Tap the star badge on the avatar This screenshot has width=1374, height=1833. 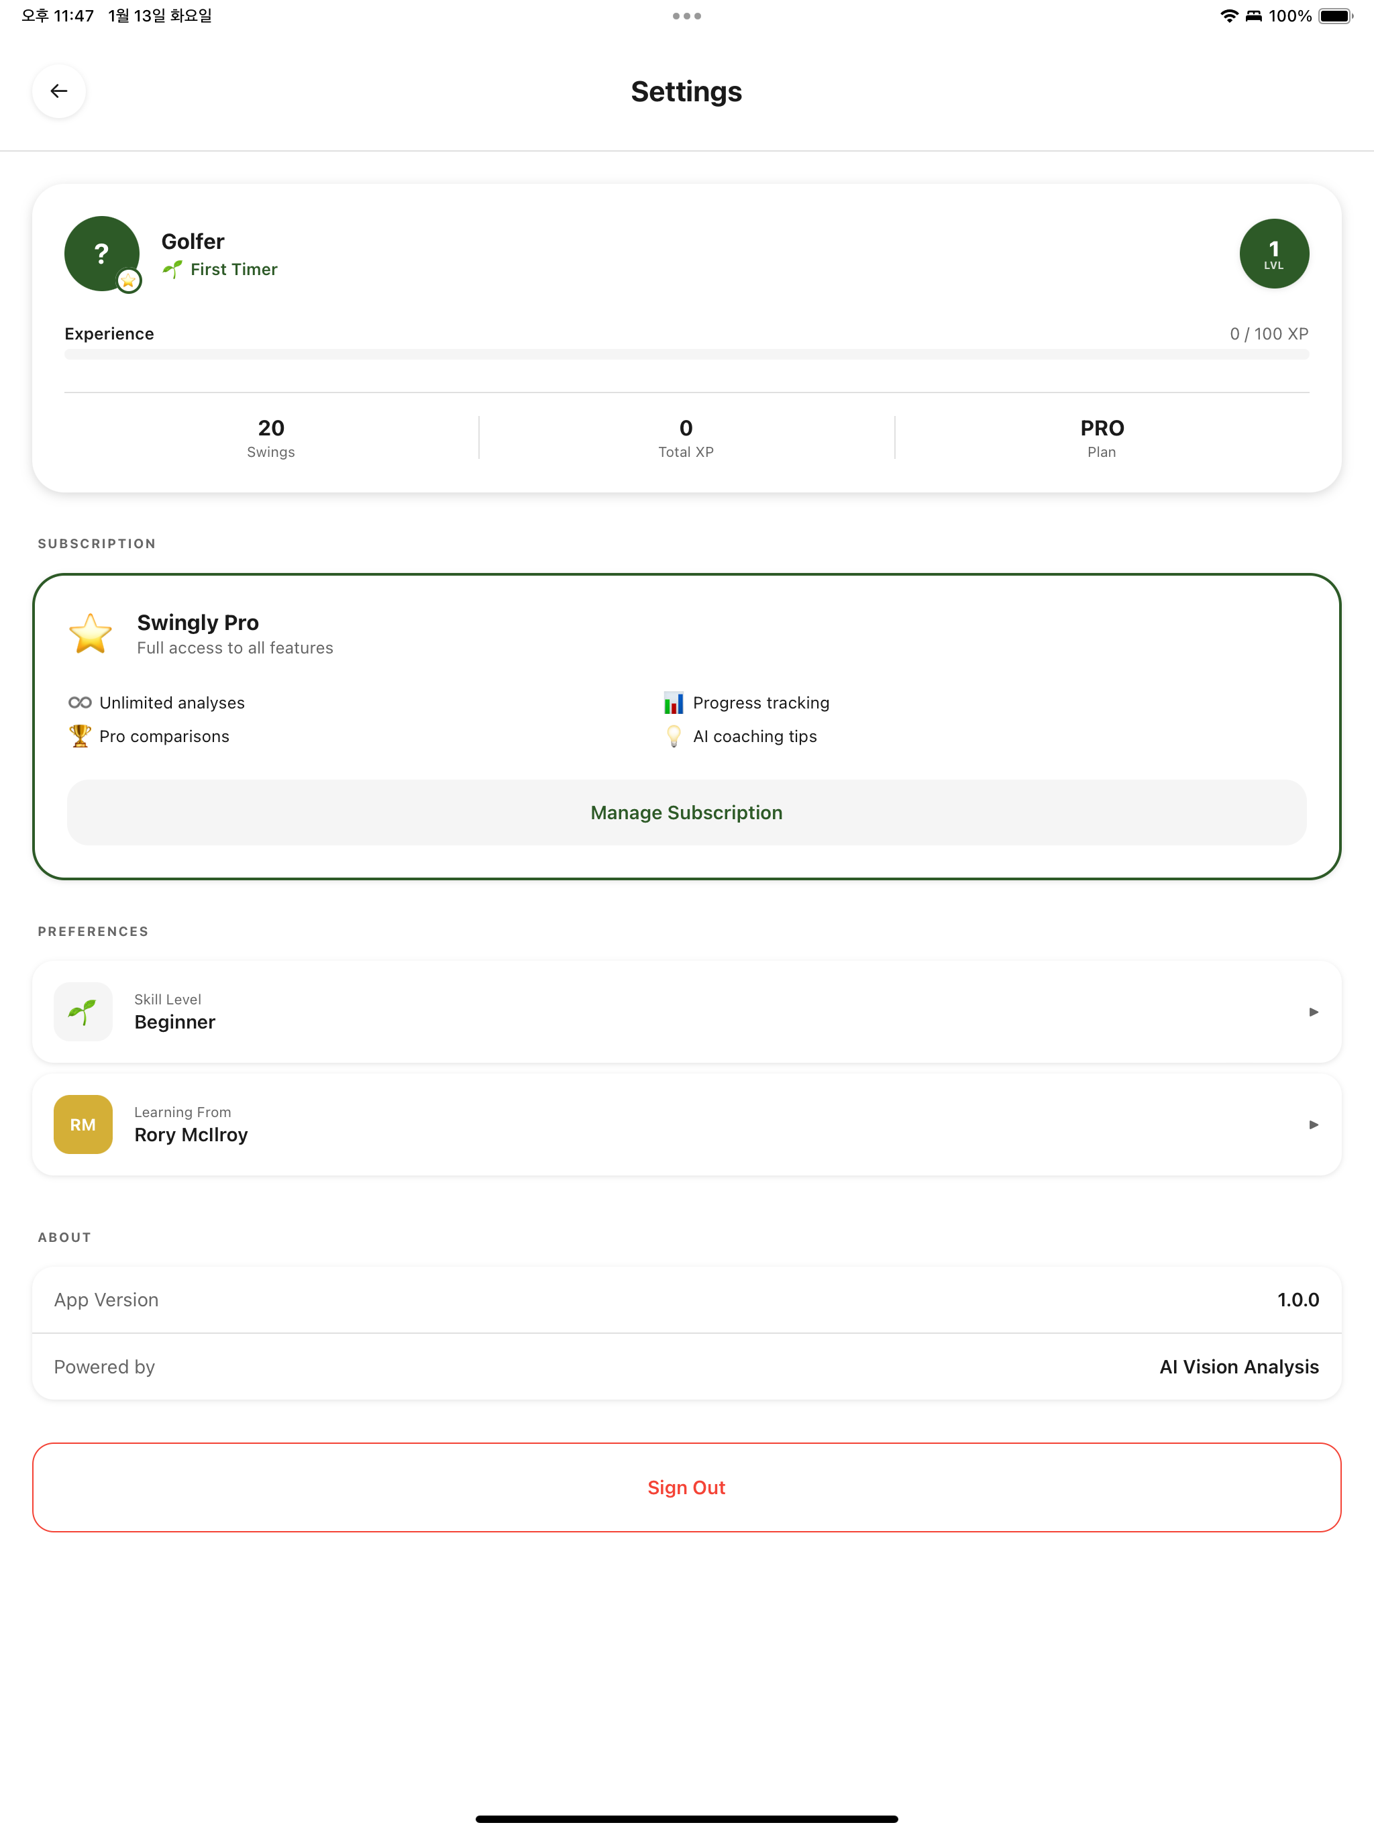[128, 281]
